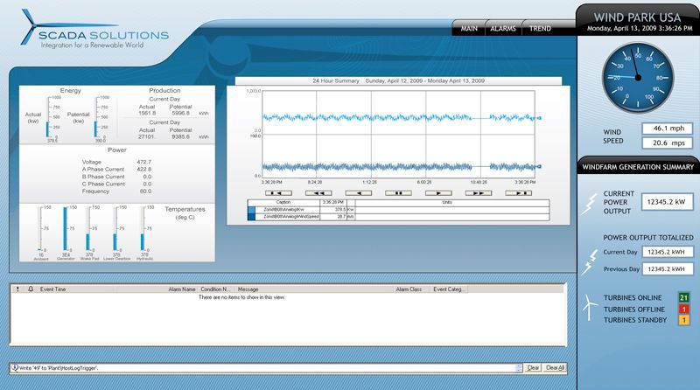
Task: Click the red Turbines Offline indicator
Action: click(x=683, y=310)
